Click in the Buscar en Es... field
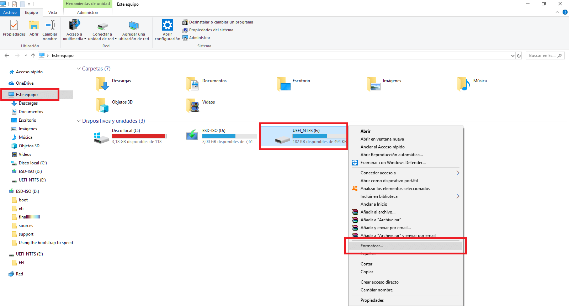The height and width of the screenshot is (306, 569). tap(545, 56)
